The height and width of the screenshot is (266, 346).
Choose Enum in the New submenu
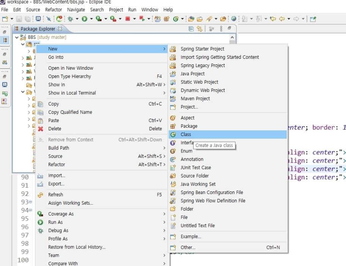click(228, 151)
